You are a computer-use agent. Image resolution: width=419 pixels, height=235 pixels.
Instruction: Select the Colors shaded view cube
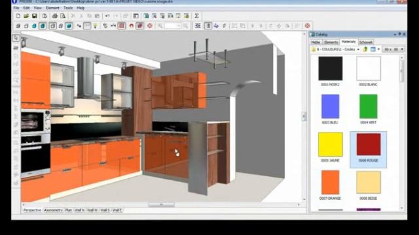click(x=34, y=26)
